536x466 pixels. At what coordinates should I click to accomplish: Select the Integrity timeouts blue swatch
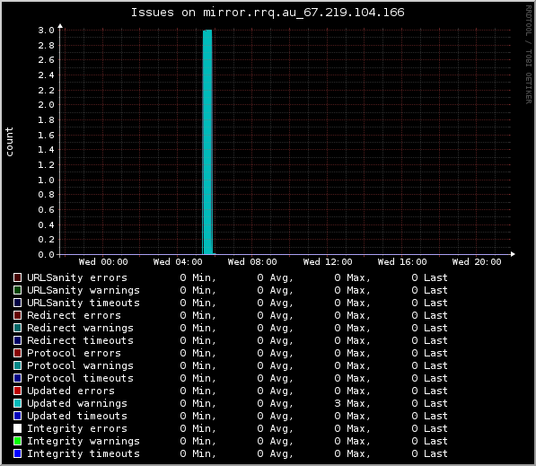pyautogui.click(x=17, y=453)
